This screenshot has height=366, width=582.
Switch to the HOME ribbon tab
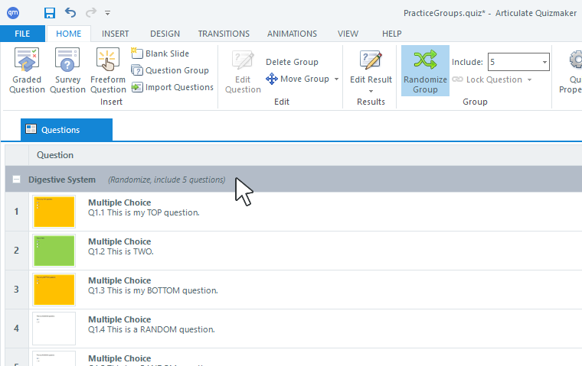(68, 34)
